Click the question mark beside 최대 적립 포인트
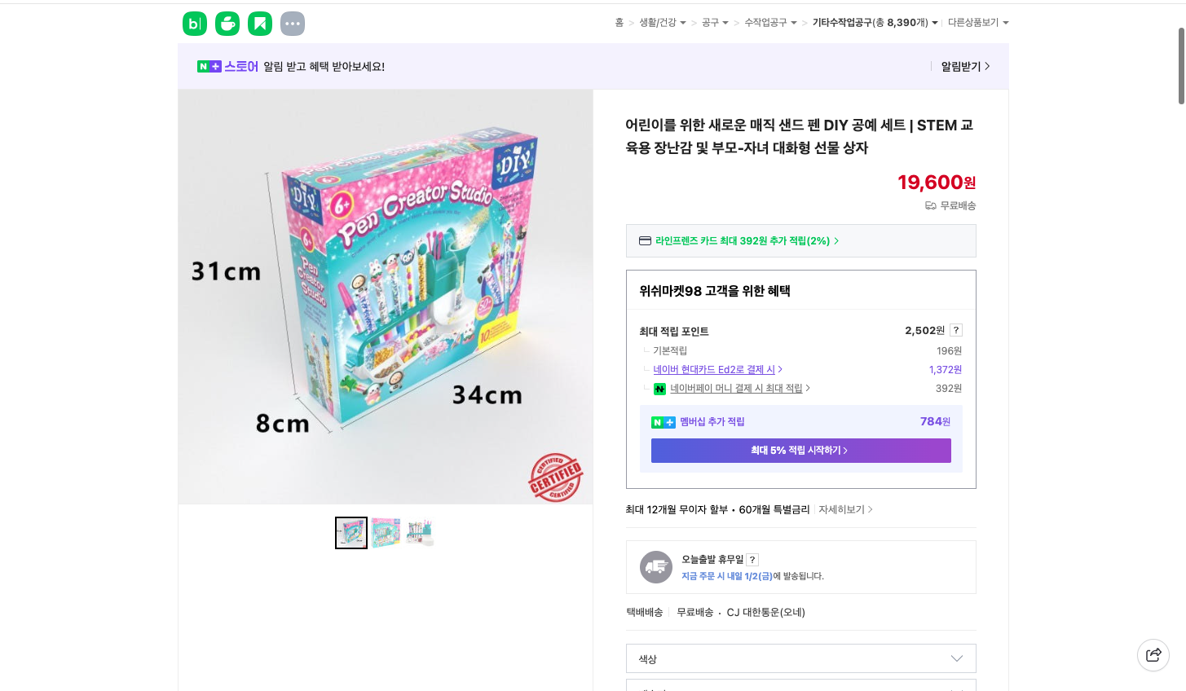Viewport: 1186px width, 691px height. click(955, 329)
